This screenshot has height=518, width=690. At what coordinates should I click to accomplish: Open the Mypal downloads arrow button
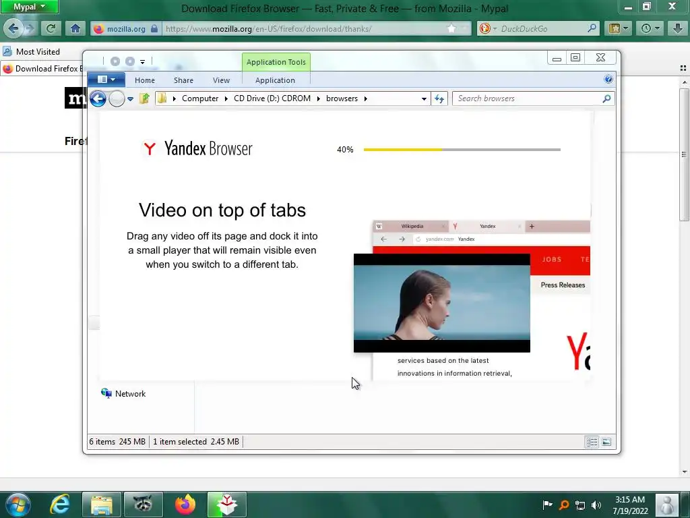[678, 28]
